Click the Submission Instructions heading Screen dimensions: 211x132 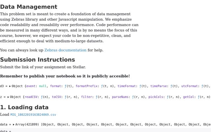[x=38, y=60]
